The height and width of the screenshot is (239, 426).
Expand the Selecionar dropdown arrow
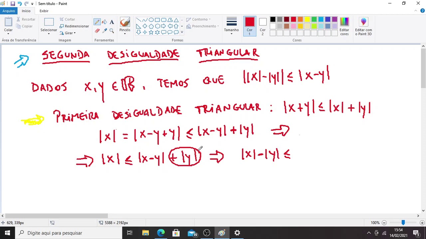tap(49, 34)
